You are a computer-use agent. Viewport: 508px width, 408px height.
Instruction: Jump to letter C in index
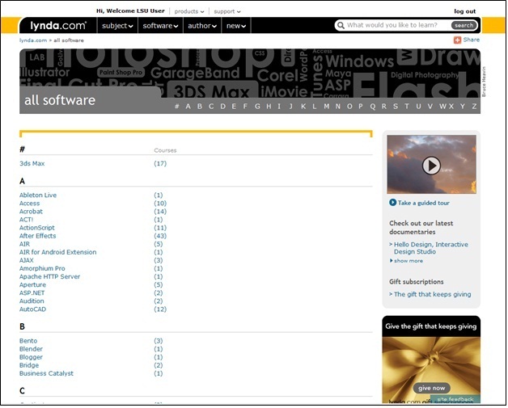[211, 106]
